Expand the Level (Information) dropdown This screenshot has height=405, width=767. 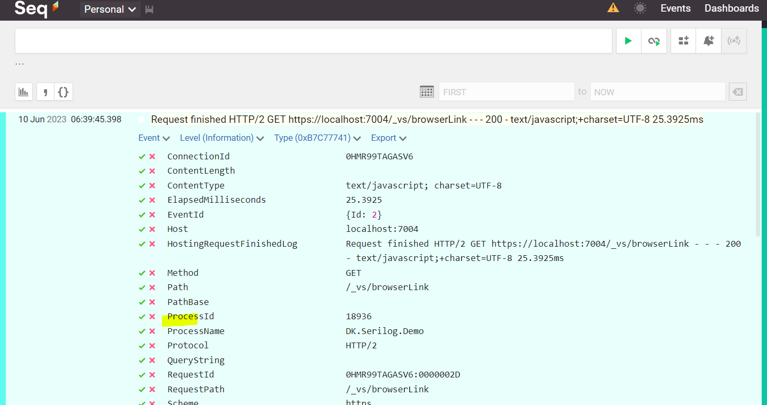point(221,138)
